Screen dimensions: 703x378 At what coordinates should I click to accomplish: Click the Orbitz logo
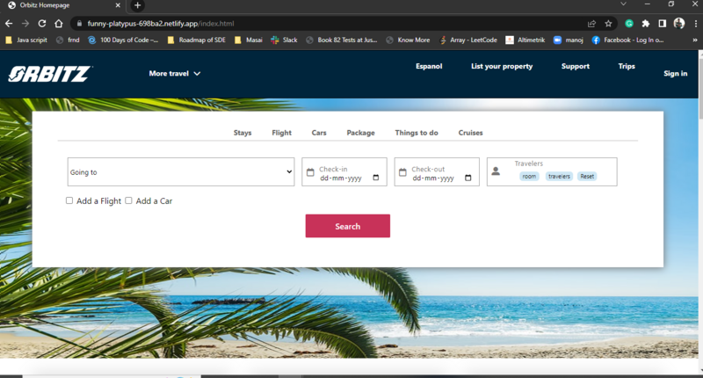point(50,74)
